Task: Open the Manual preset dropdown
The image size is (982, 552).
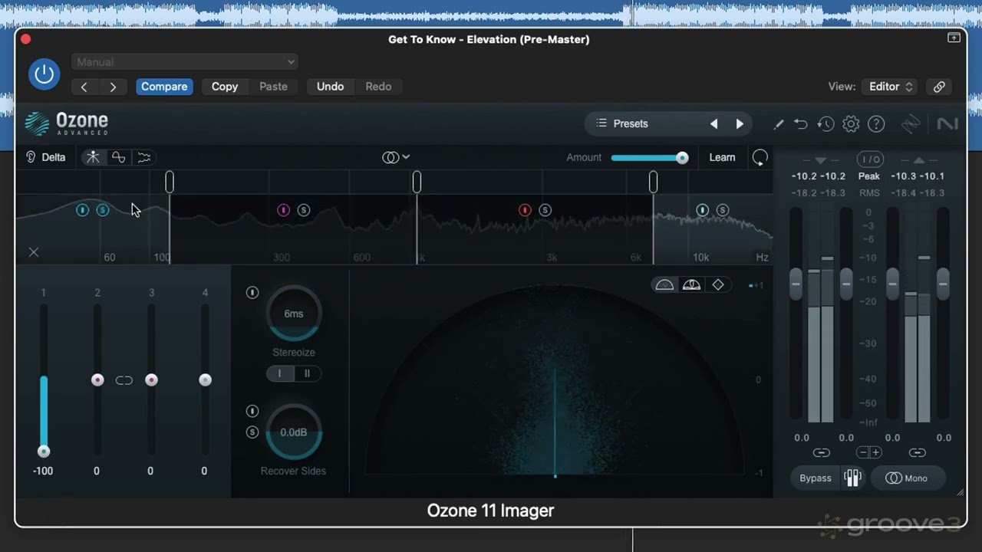Action: [185, 61]
